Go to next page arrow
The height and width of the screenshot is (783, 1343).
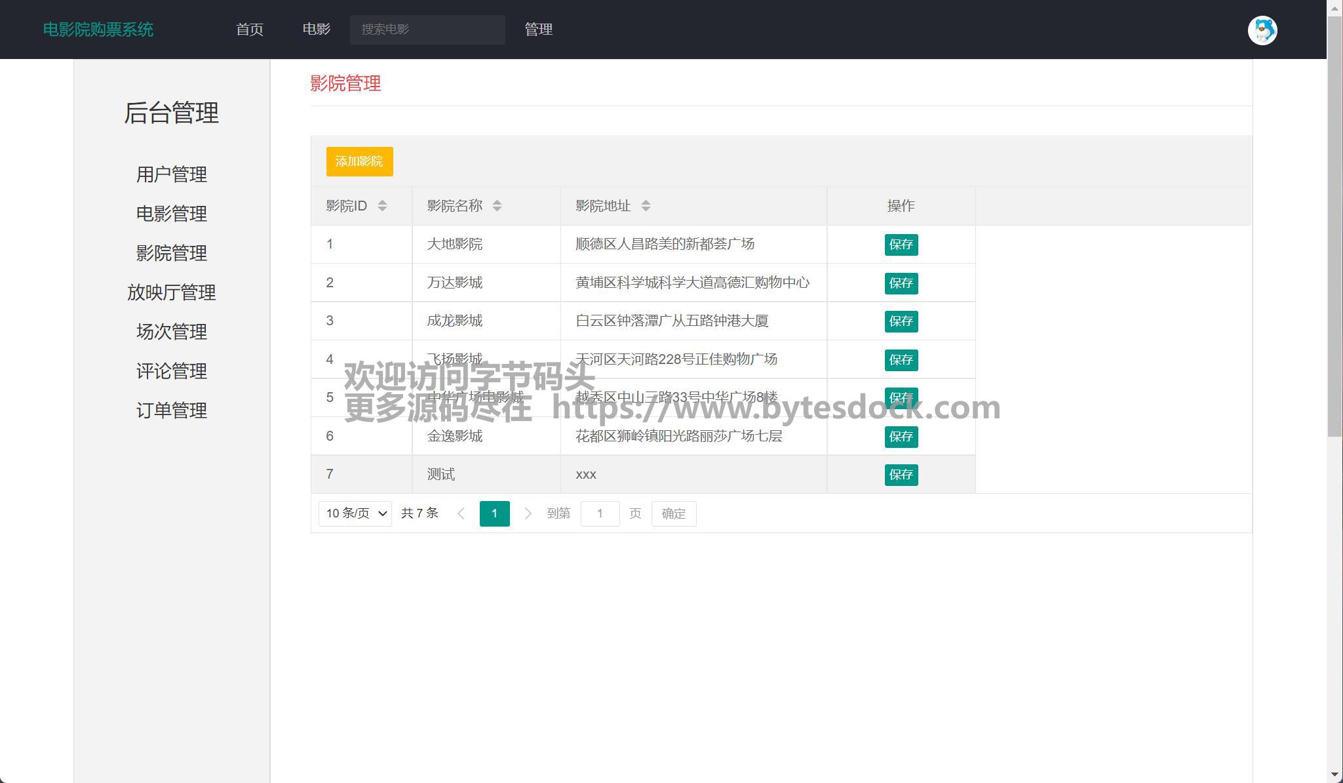coord(528,513)
